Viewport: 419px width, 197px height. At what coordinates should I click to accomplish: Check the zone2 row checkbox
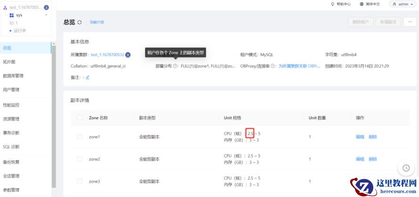tap(80, 159)
